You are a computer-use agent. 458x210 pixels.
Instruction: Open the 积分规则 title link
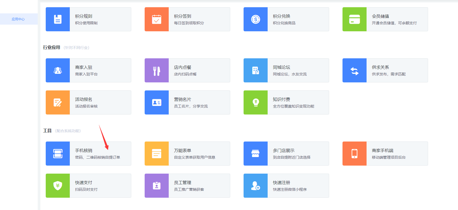pos(84,16)
